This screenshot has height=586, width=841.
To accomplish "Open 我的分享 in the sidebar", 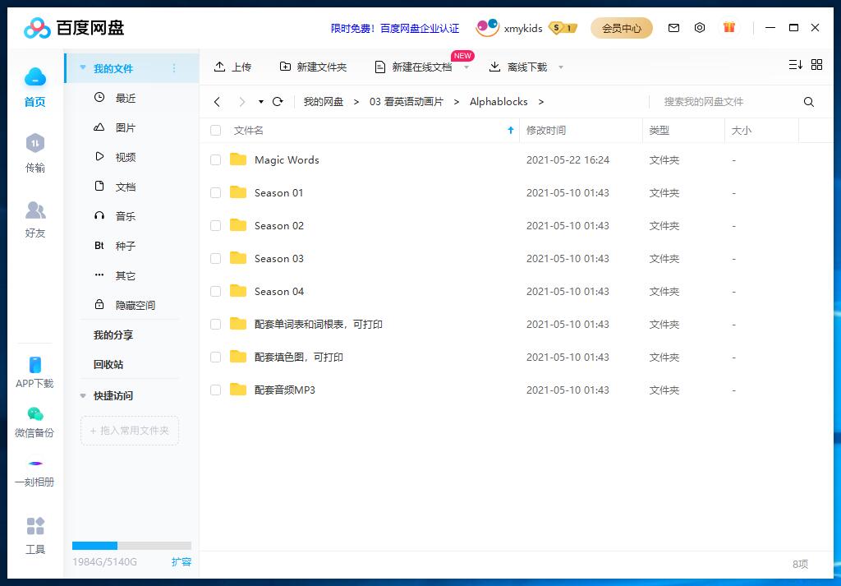I will pos(113,335).
